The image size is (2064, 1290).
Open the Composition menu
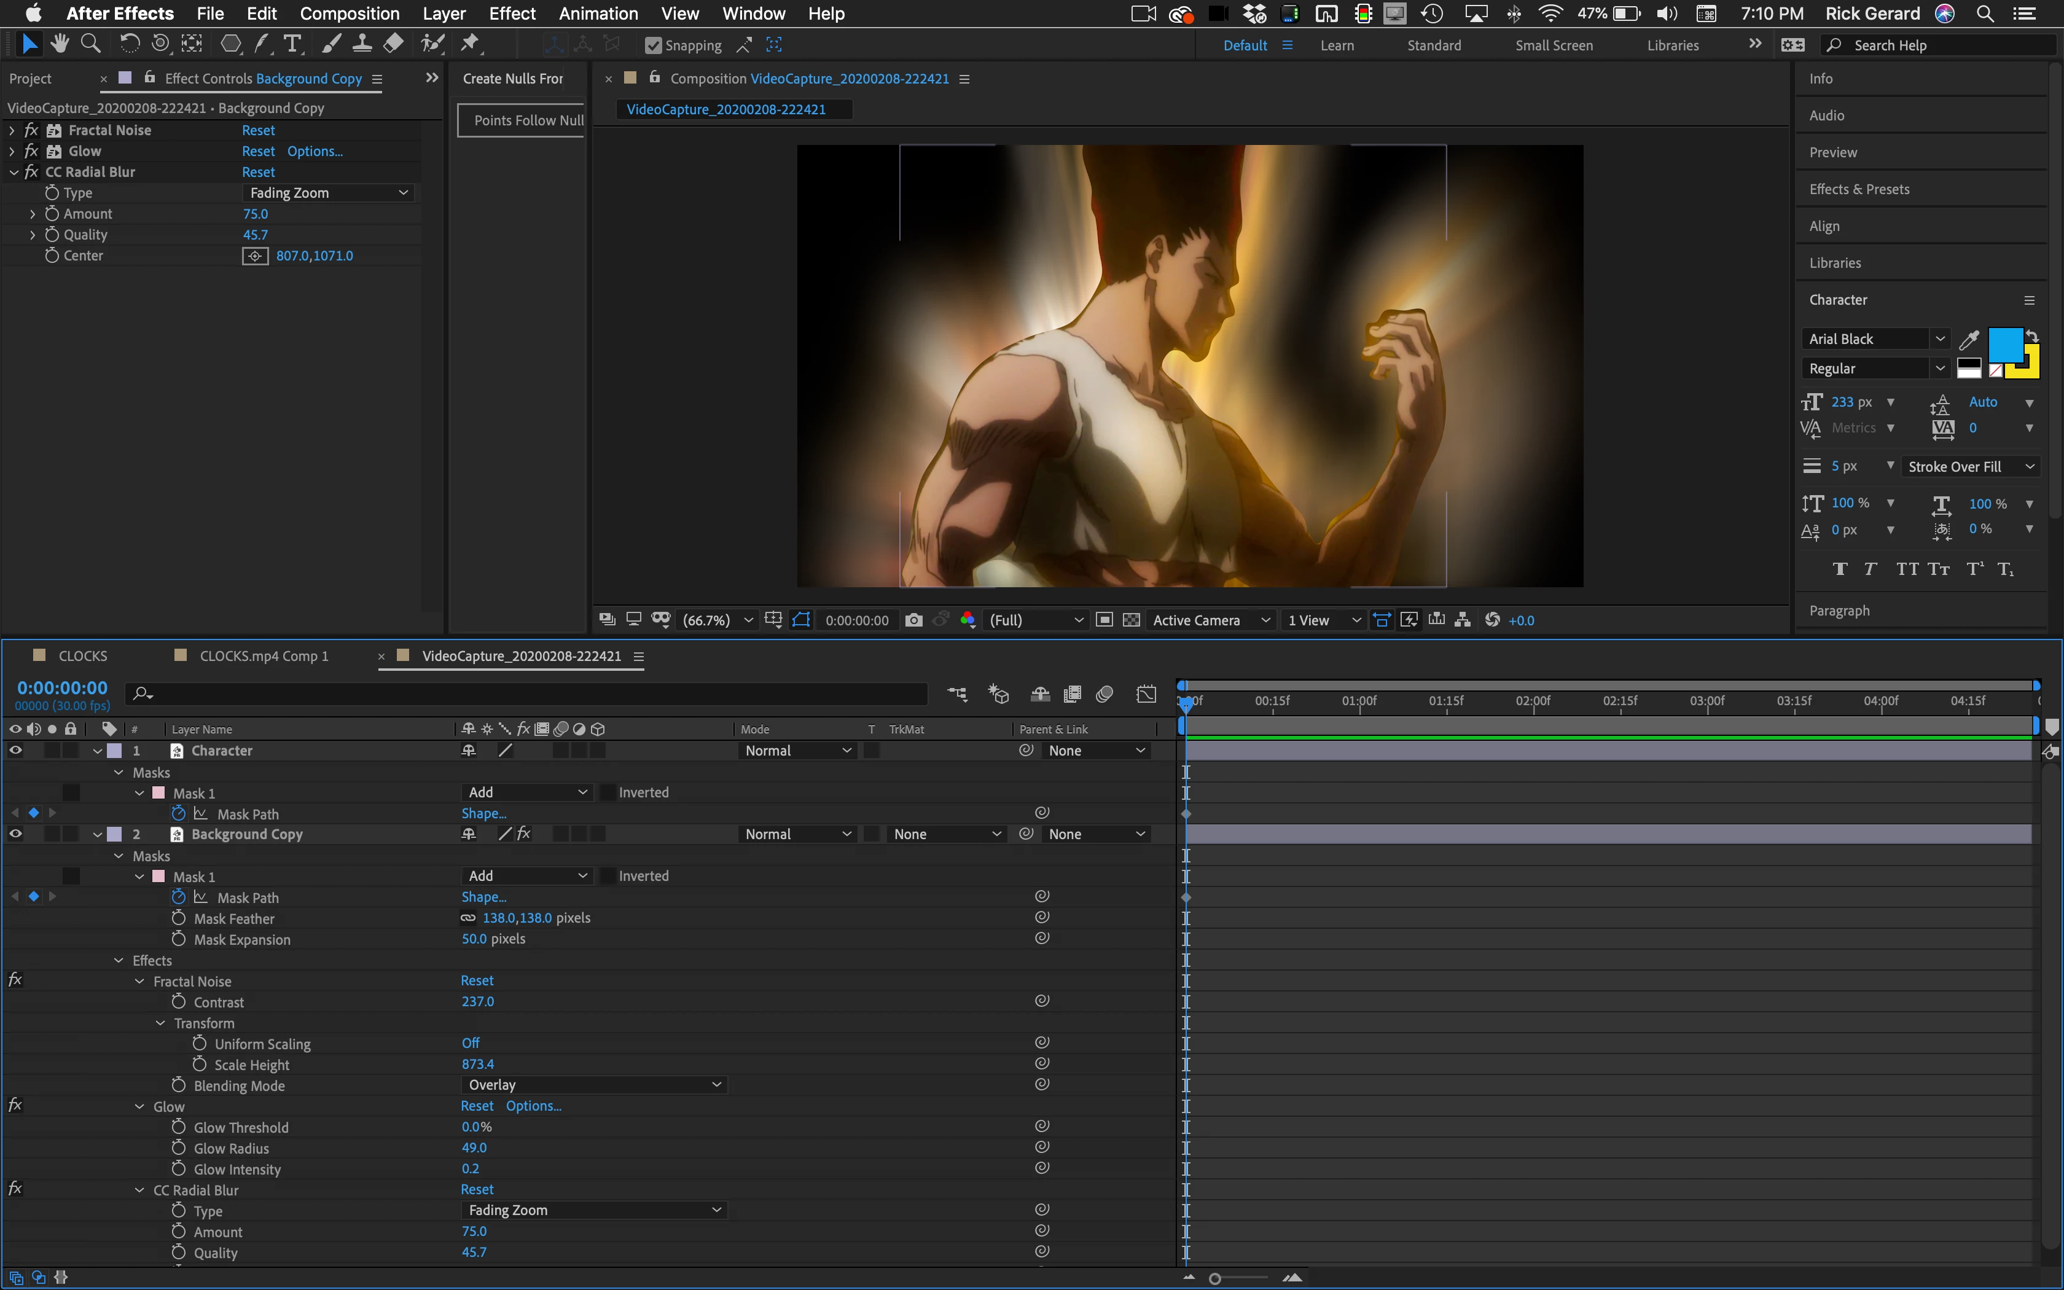click(349, 14)
